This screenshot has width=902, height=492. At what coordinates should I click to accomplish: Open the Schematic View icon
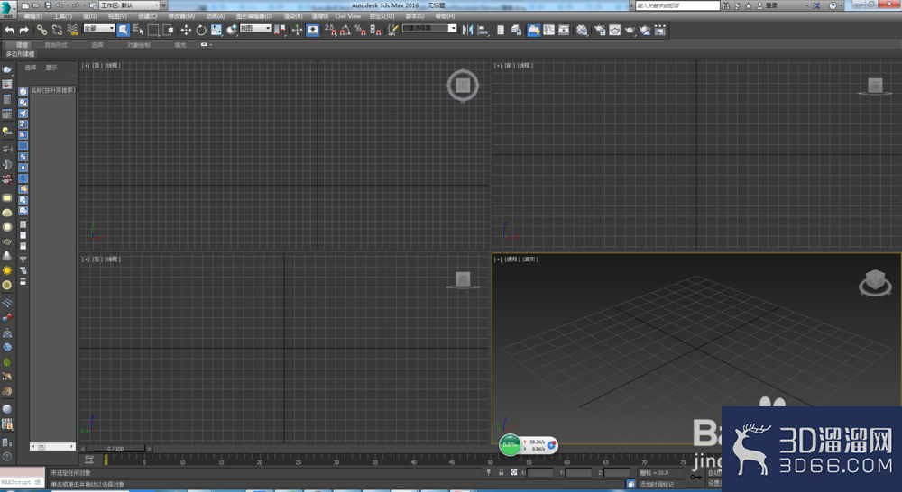click(564, 30)
